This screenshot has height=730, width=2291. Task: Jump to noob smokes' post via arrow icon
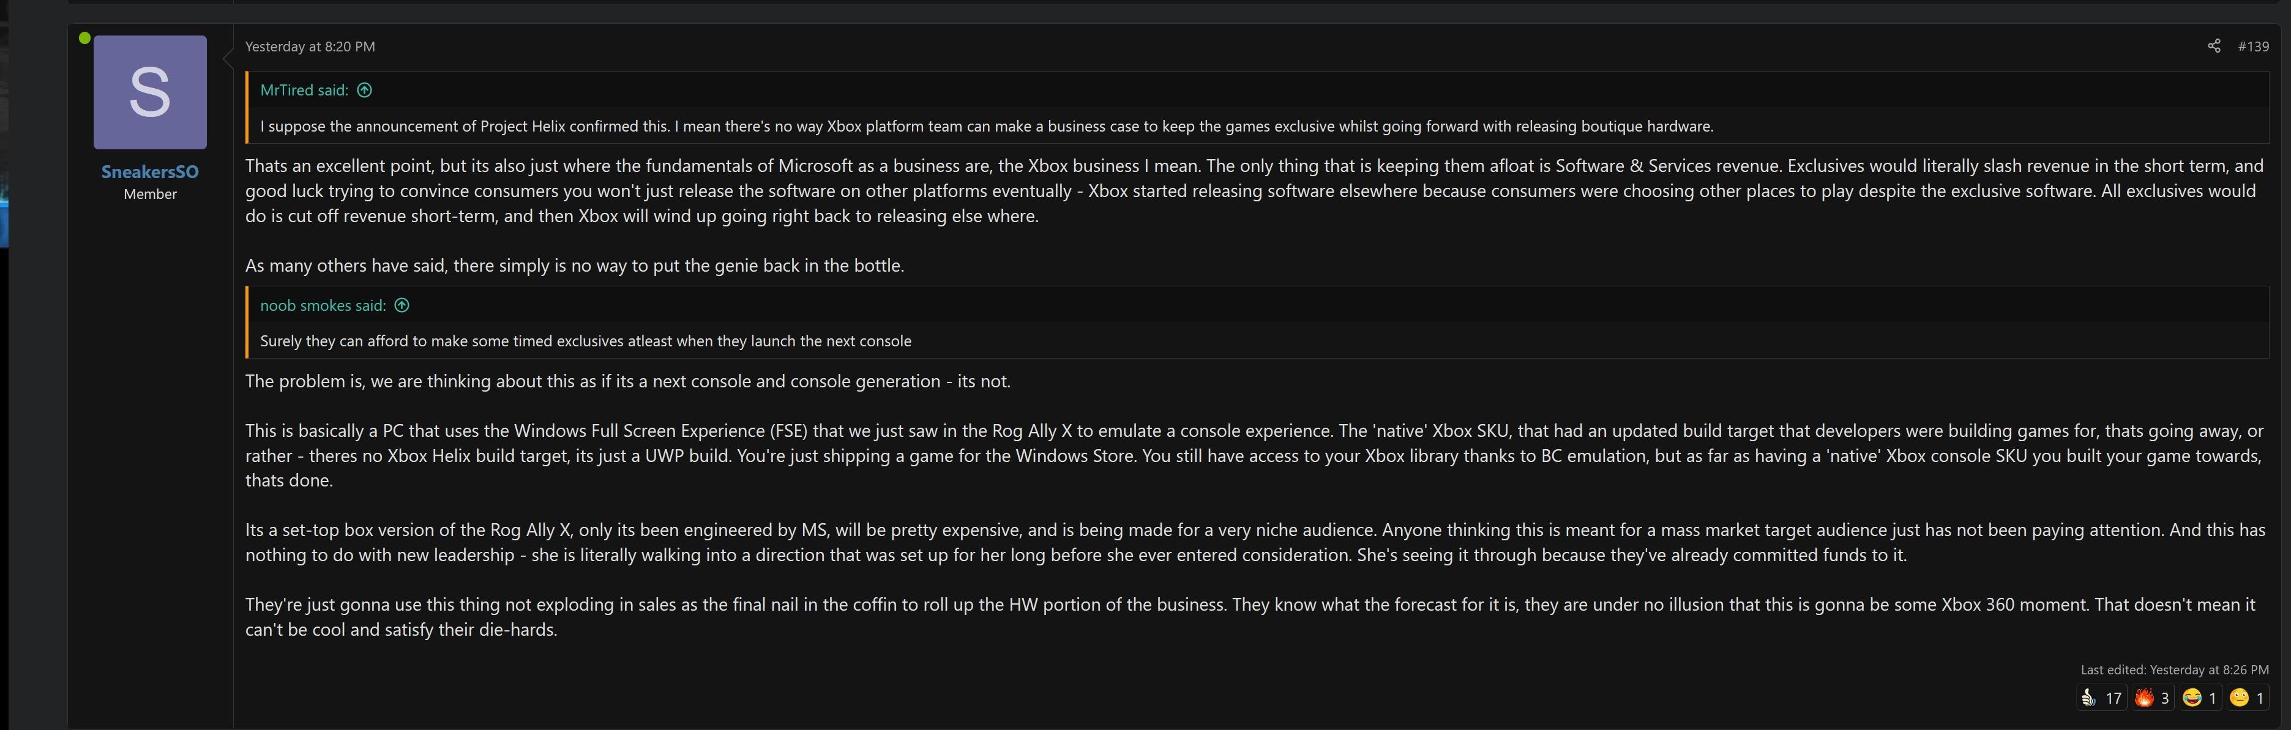tap(402, 305)
